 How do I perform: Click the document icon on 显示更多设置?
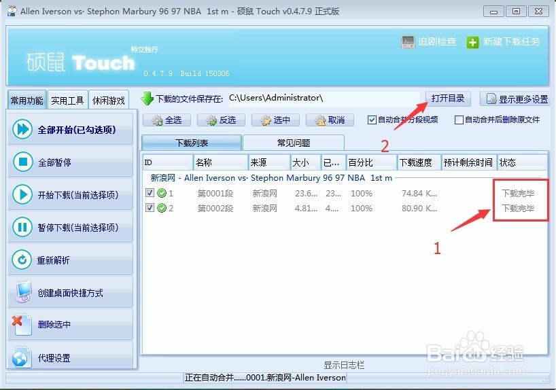point(491,99)
